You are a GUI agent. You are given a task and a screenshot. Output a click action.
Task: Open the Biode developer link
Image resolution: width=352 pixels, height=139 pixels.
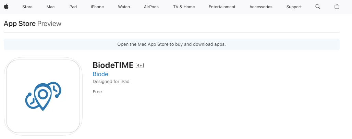click(100, 74)
